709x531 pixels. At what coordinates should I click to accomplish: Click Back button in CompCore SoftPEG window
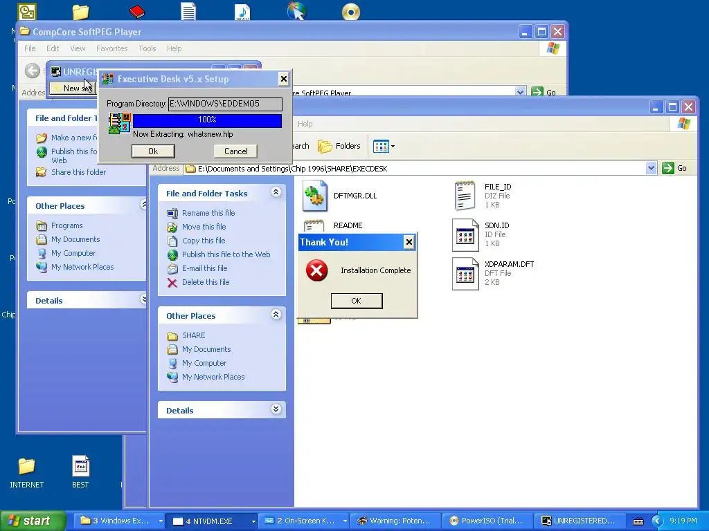pos(32,71)
